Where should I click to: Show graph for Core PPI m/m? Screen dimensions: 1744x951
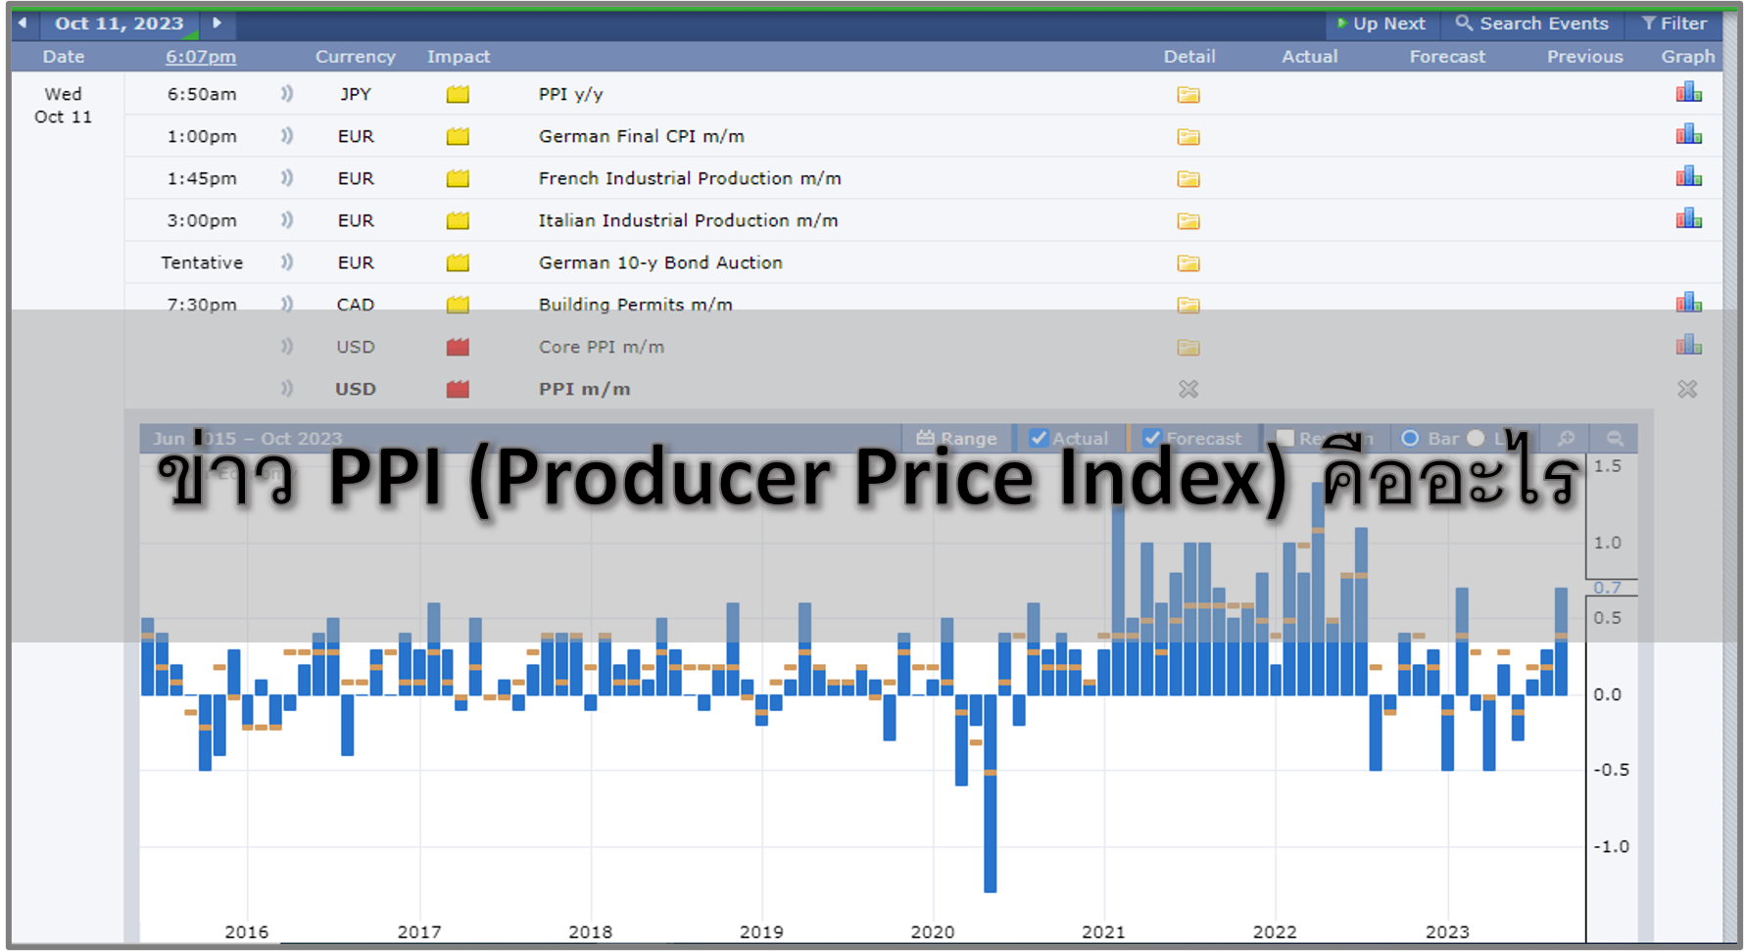[1688, 345]
